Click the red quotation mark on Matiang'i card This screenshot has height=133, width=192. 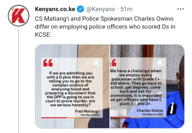pyautogui.click(x=48, y=63)
